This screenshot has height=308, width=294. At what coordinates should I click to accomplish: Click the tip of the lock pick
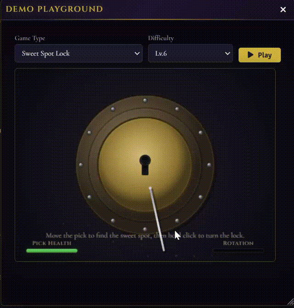pyautogui.click(x=151, y=188)
